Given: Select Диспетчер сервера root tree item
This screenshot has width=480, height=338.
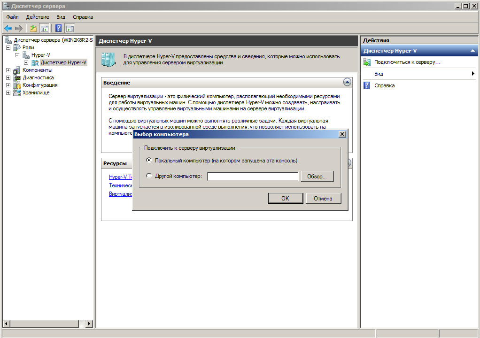Looking at the screenshot, I should (53, 40).
